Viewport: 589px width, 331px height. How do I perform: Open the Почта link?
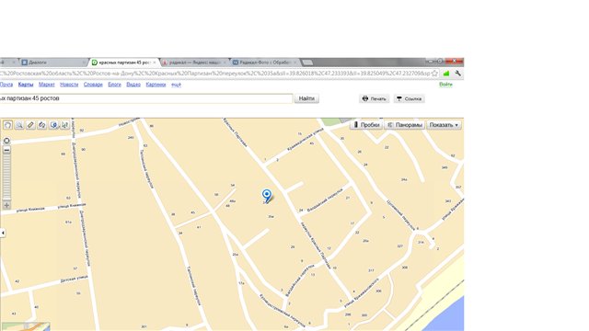[6, 85]
